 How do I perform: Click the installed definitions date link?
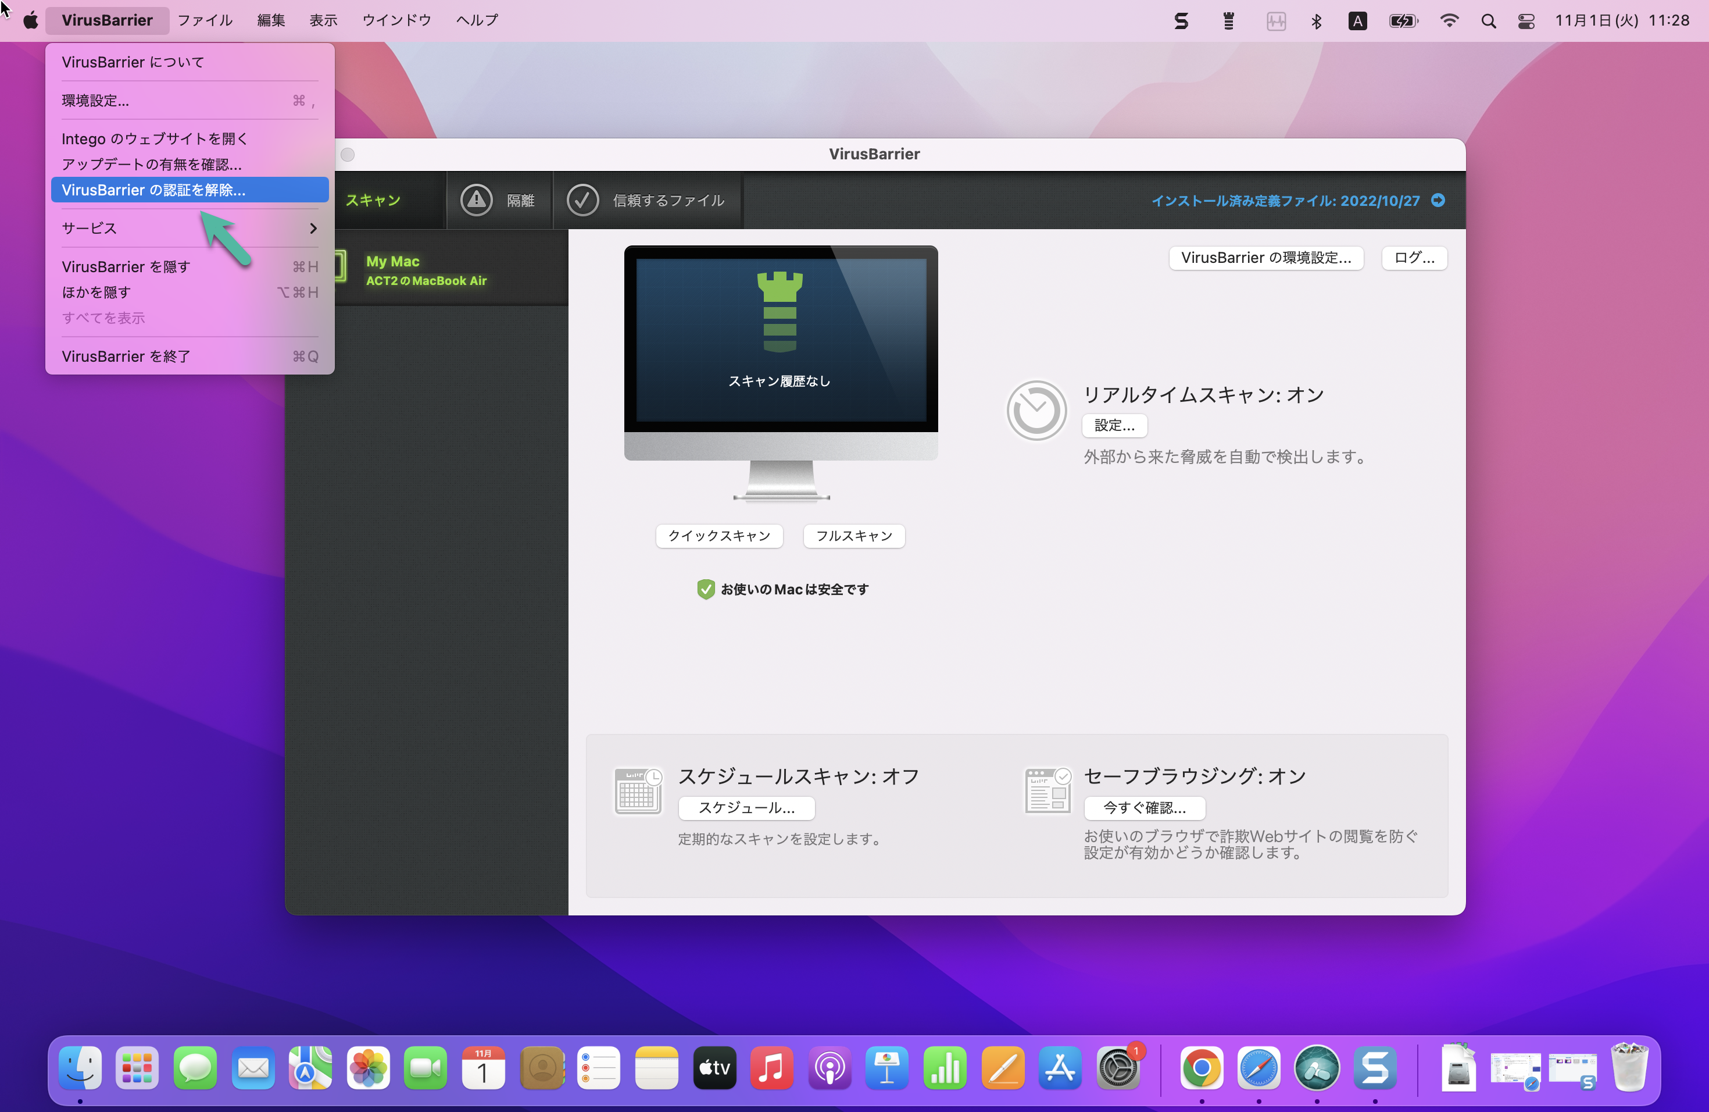[1285, 201]
